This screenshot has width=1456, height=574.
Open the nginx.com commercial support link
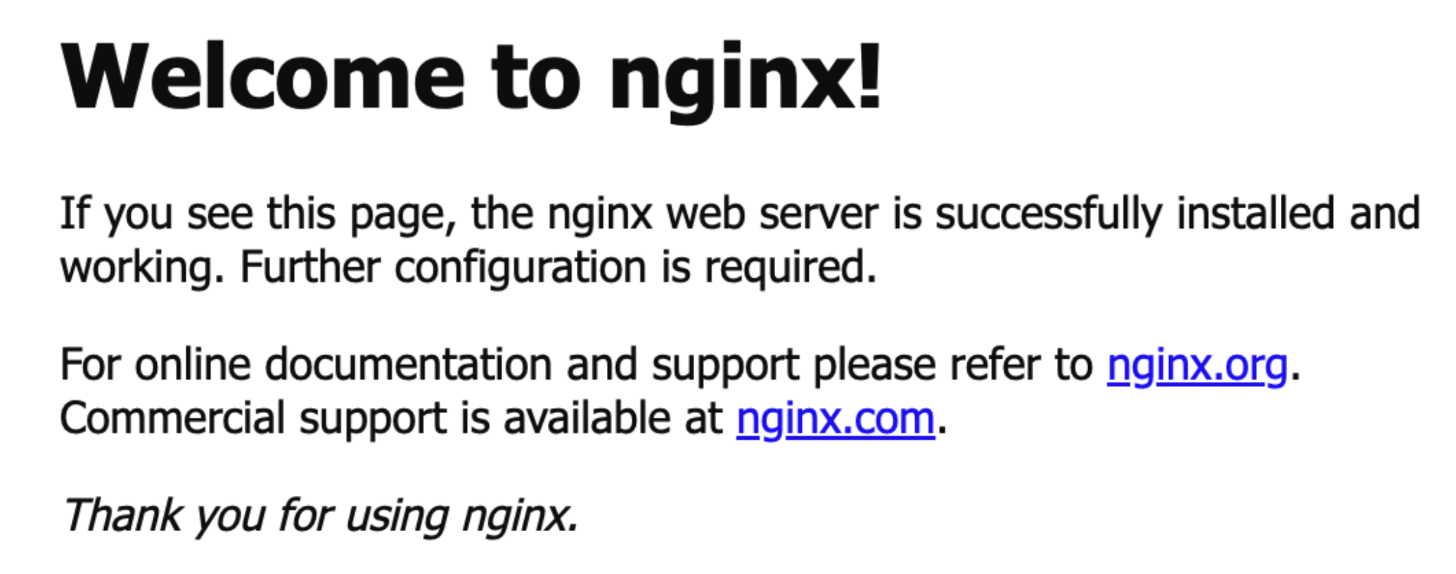point(836,419)
